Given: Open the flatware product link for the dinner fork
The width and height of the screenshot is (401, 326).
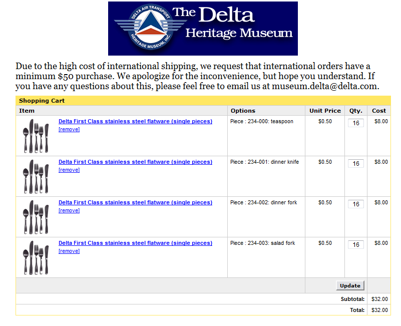Looking at the screenshot, I should pos(135,202).
